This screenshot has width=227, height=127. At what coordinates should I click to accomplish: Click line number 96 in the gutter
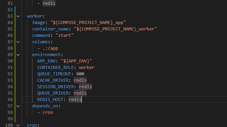tap(10, 100)
